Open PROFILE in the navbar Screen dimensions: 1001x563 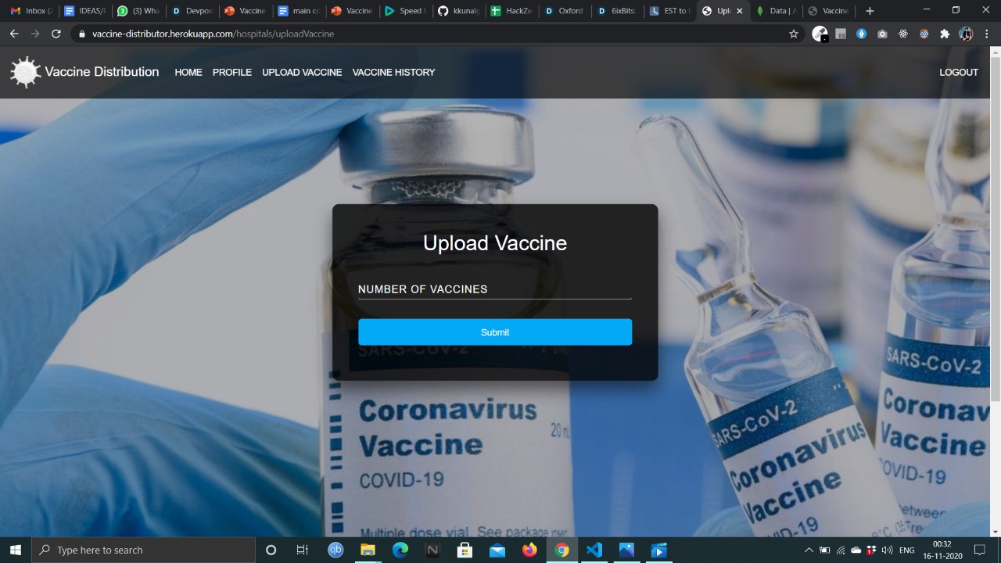232,72
